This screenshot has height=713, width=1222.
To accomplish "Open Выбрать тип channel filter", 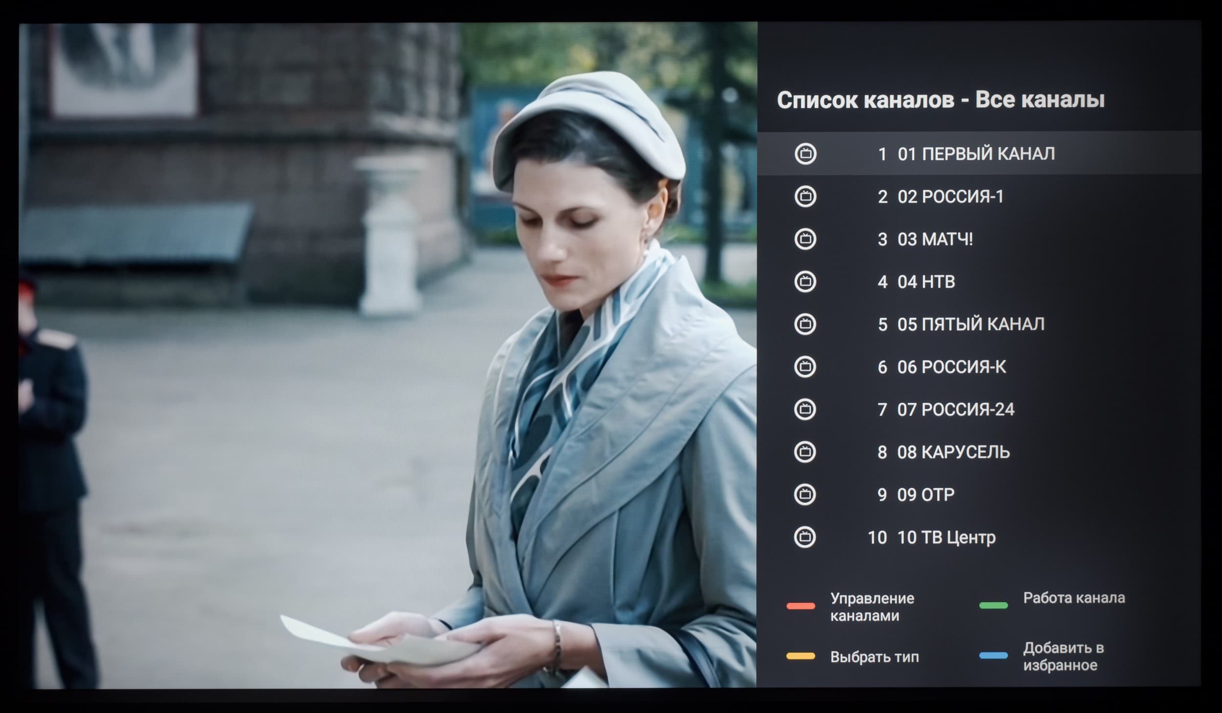I will pos(874,657).
